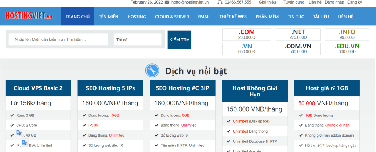Image resolution: width=376 pixels, height=152 pixels.
Task: Click the Băng thông Không giới hạn row
Action: click(327, 125)
